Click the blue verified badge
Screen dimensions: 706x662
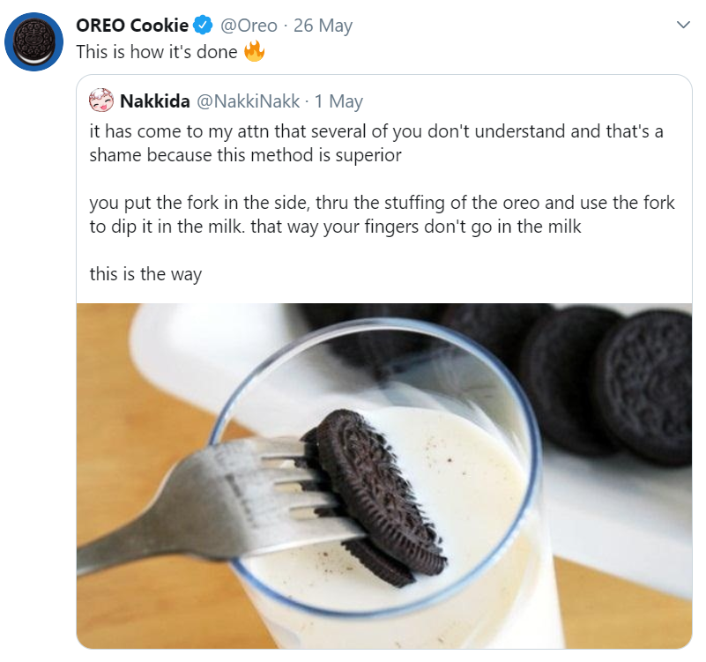[203, 26]
